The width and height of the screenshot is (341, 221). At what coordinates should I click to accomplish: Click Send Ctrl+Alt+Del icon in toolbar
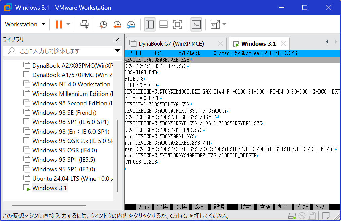[84, 24]
